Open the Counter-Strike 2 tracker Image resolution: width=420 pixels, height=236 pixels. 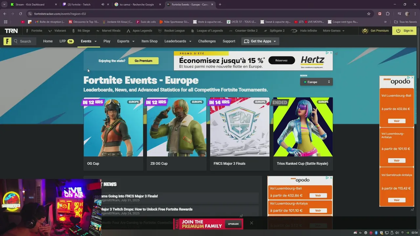(243, 30)
